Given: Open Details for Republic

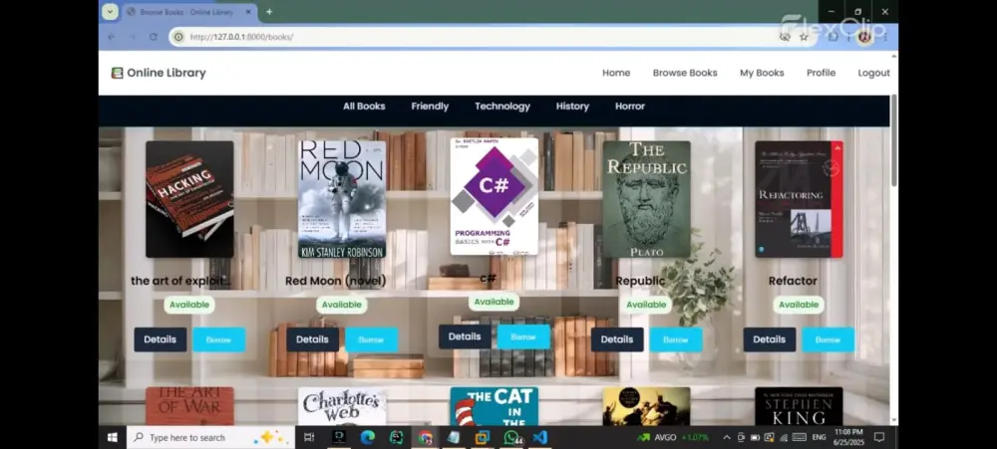Looking at the screenshot, I should click(617, 339).
